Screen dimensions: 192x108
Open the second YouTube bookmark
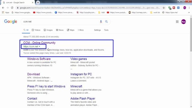point(117,12)
